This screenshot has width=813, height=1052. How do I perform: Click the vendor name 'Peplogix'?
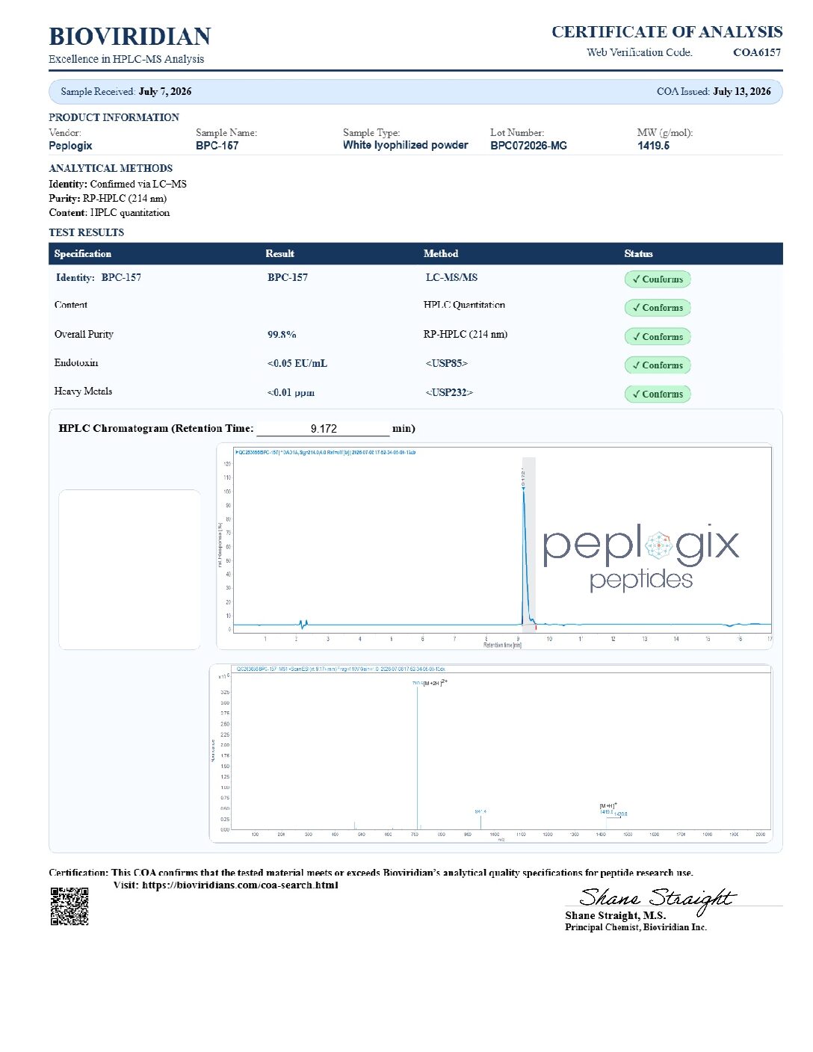pyautogui.click(x=71, y=146)
